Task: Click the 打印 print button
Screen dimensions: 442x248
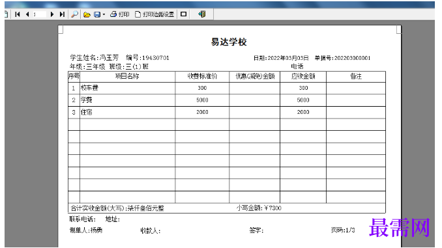Action: (x=119, y=14)
